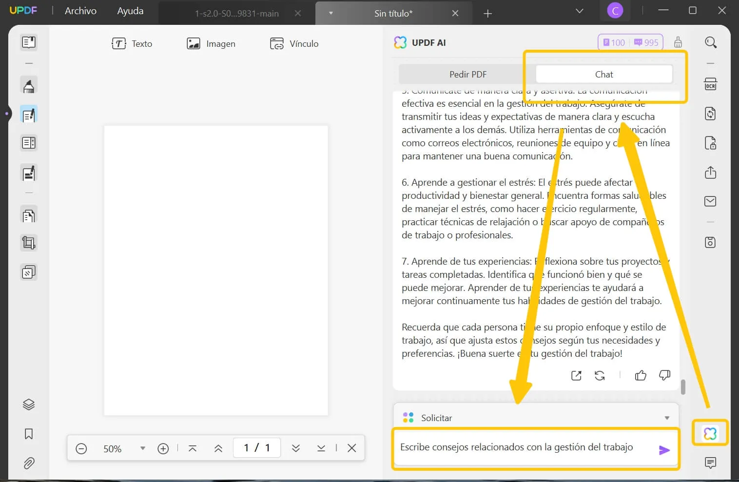
Task: Open the Attachments paperclip icon
Action: point(29,463)
